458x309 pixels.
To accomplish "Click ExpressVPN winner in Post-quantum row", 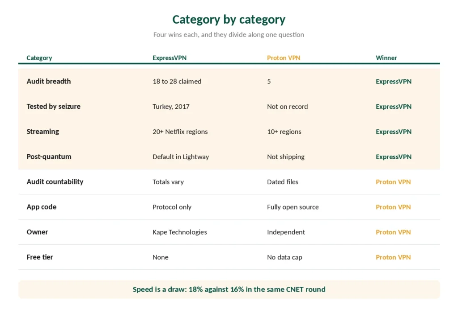I will 394,157.
